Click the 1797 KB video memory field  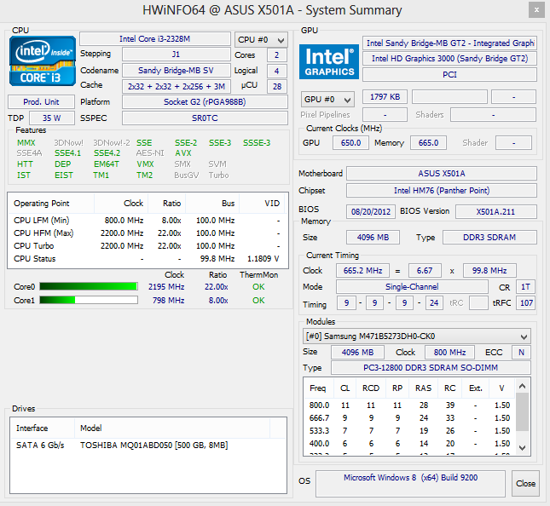[x=385, y=97]
